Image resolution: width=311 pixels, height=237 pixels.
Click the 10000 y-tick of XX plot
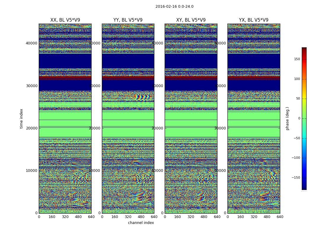(31, 171)
